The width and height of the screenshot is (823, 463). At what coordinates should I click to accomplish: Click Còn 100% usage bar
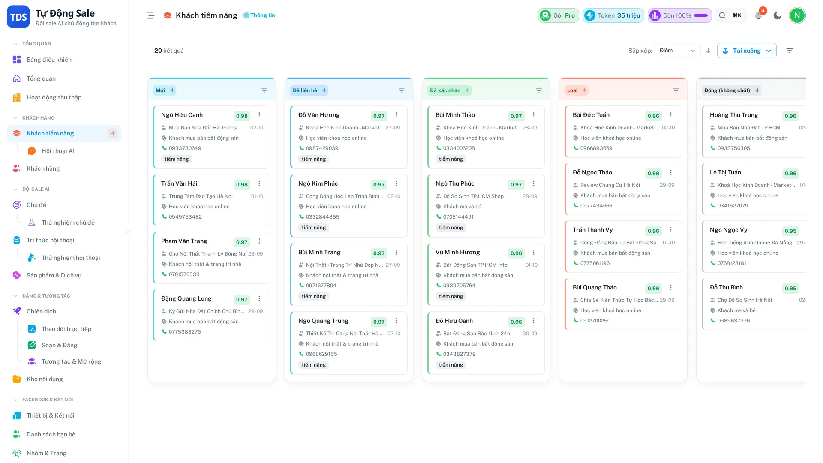tap(679, 15)
